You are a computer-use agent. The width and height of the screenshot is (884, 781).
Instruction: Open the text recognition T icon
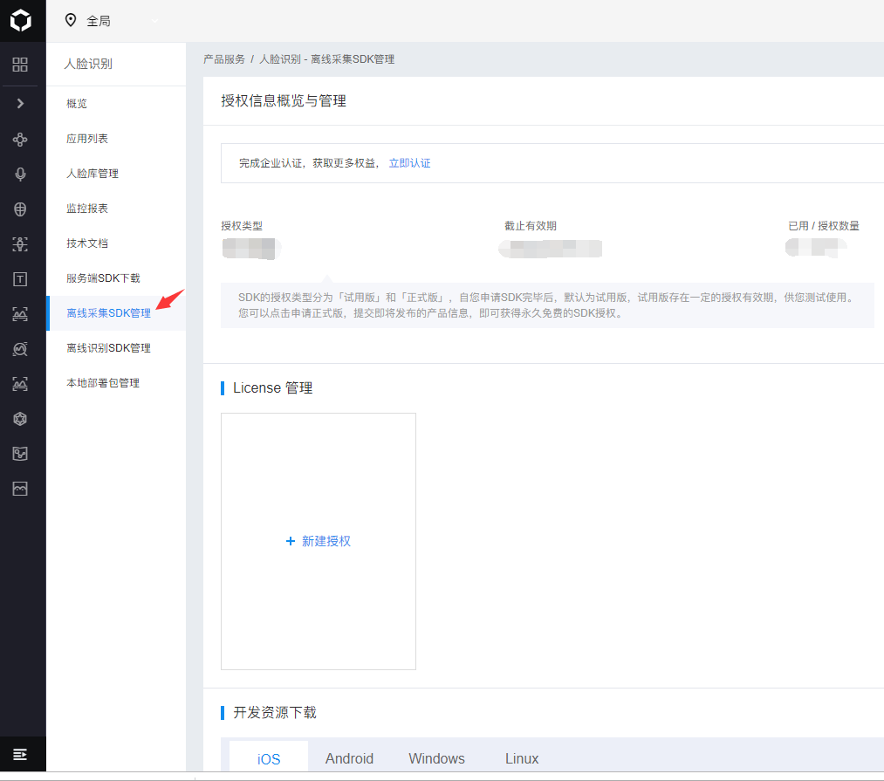[x=20, y=279]
